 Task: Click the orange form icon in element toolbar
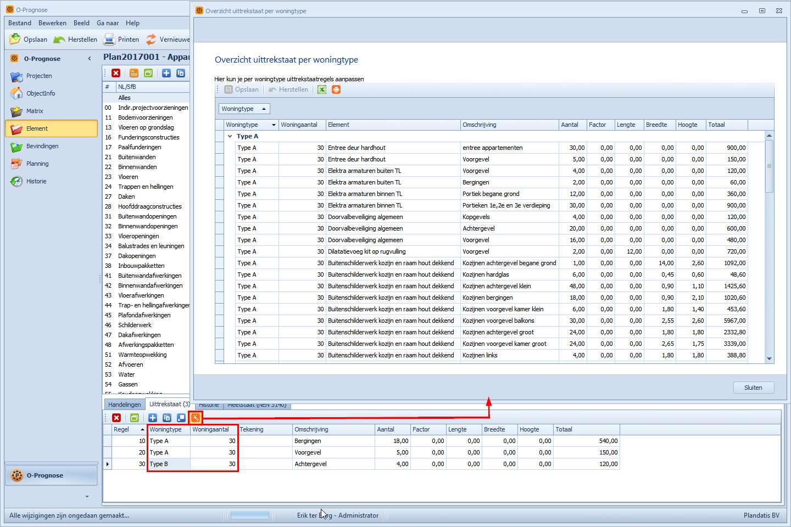tap(133, 73)
